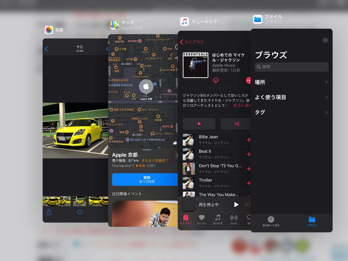Tap the share icon in Photos card
Screen dimensions: 348x261
pyautogui.click(x=49, y=212)
